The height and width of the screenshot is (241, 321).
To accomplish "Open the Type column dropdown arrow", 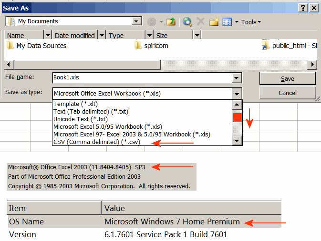I will (149, 35).
